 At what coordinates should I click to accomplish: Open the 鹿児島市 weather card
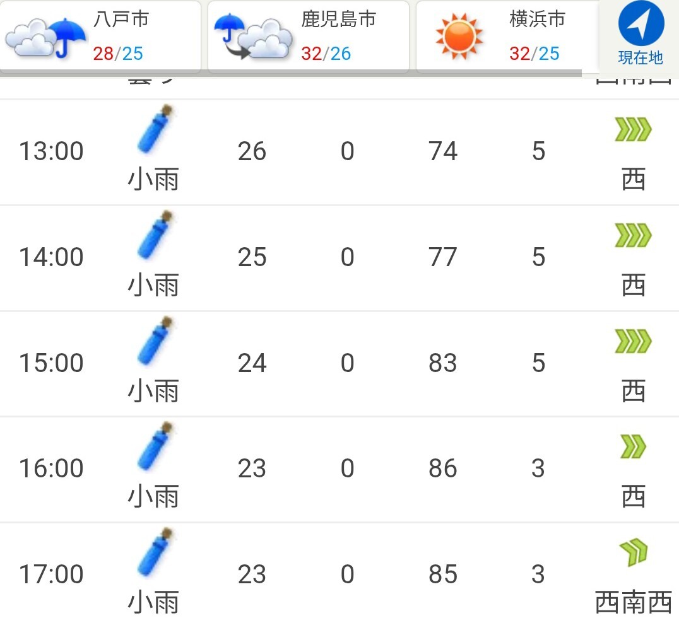309,35
